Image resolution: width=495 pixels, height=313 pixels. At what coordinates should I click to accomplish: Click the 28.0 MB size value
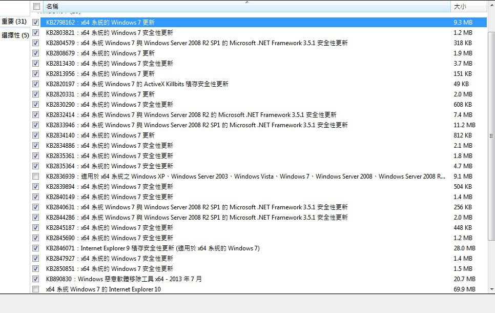464,248
